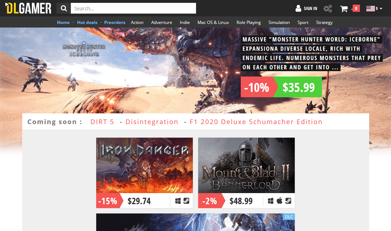
Task: Click the Iron Danger $29.74 price
Action: (139, 201)
